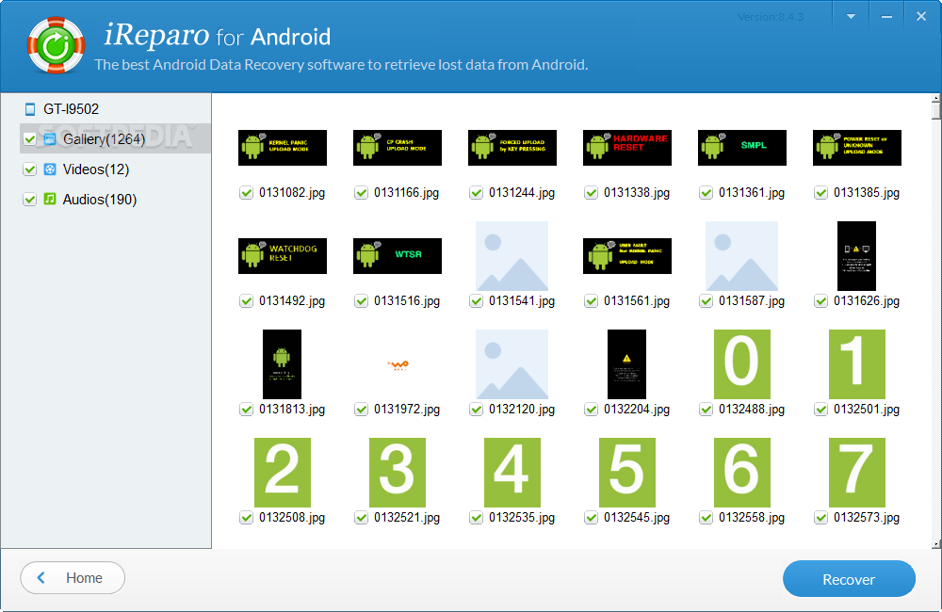Image resolution: width=942 pixels, height=612 pixels.
Task: Select the Kernel Panic Upload Mode thumbnail
Action: click(x=283, y=148)
